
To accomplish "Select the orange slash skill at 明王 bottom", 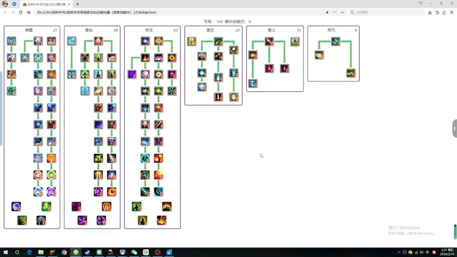I will click(162, 220).
